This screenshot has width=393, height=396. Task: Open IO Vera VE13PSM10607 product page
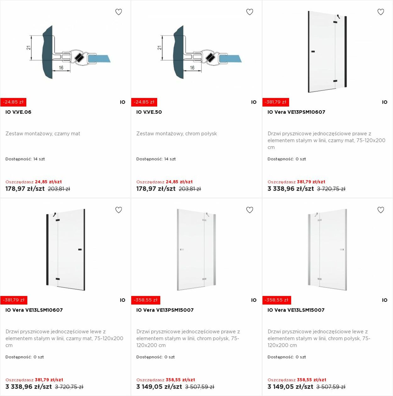[296, 112]
